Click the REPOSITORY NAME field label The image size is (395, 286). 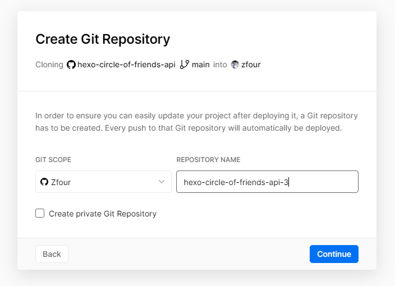[x=208, y=160]
